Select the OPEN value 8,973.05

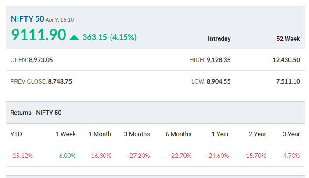41,60
